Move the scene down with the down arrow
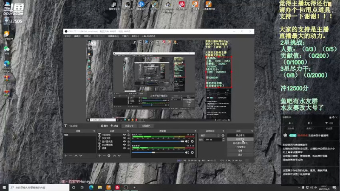Screen dimensions: 340x191 tap(81, 156)
